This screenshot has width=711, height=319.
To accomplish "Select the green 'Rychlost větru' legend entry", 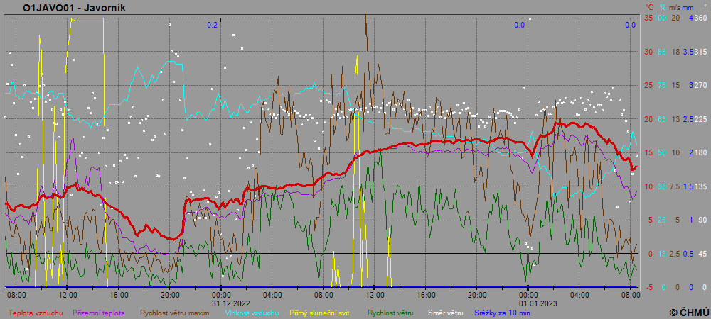I will click(x=390, y=312).
